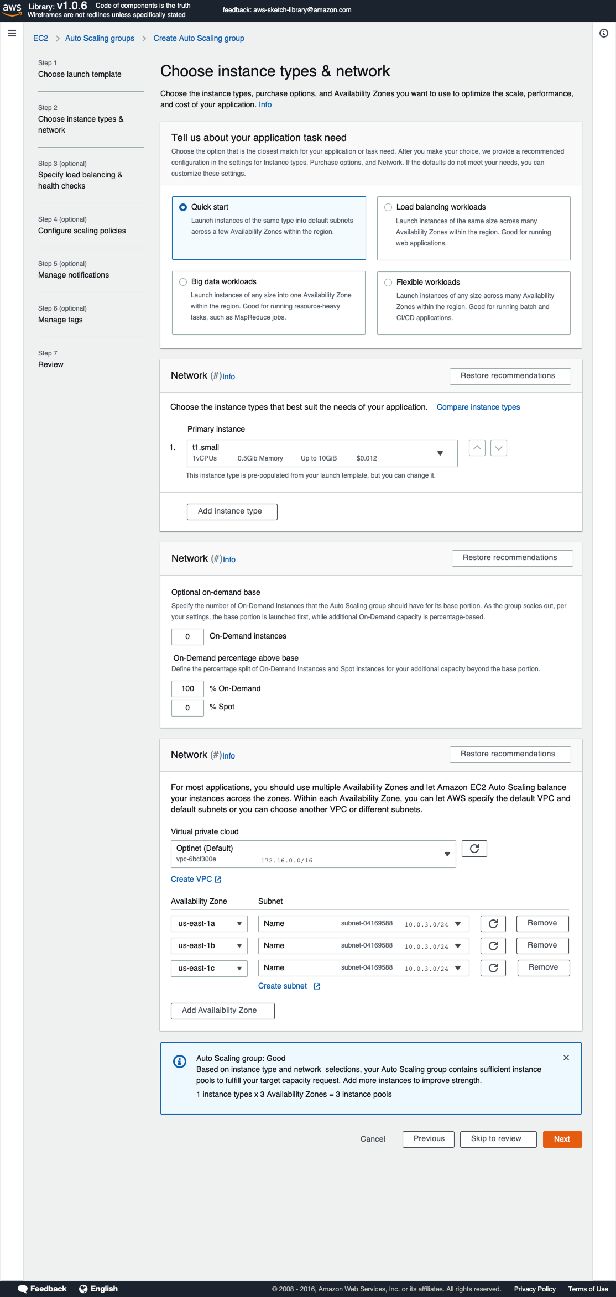
Task: Open subnet dropdown in us-east-1b row
Action: (364, 946)
